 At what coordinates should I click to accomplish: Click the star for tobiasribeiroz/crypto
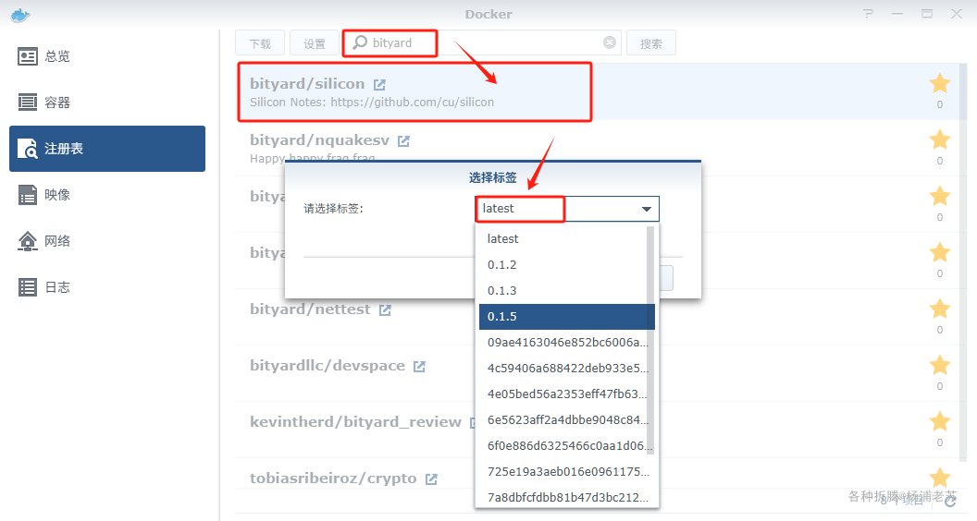pos(940,478)
